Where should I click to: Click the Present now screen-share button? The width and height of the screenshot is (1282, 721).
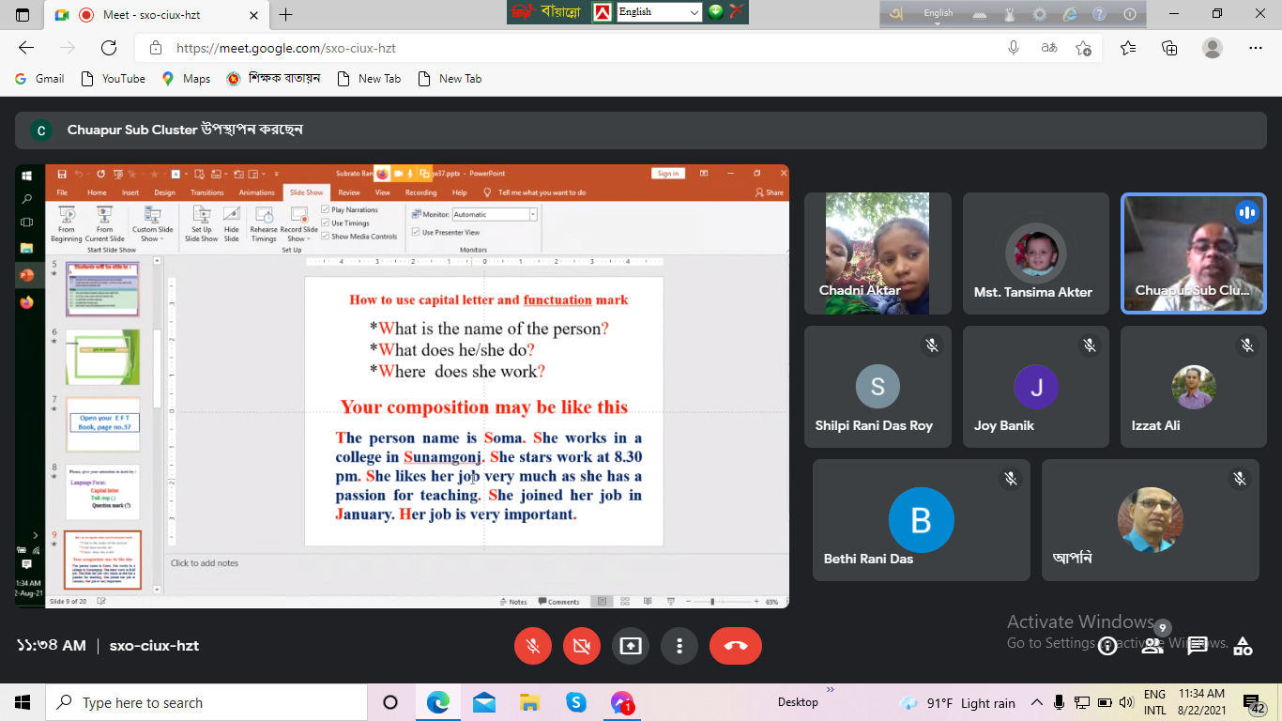point(631,646)
